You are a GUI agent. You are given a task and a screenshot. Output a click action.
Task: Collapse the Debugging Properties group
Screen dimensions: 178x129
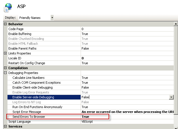pyautogui.click(x=5, y=73)
